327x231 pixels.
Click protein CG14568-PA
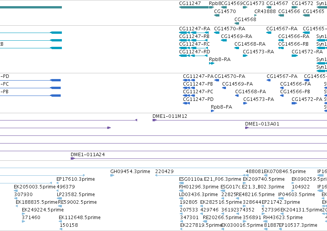tap(251, 92)
